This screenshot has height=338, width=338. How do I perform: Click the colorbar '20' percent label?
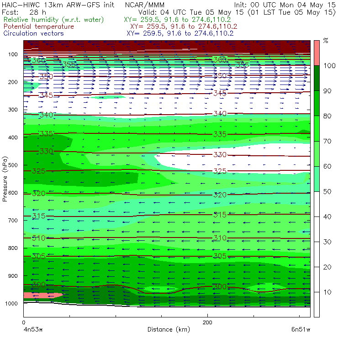click(x=327, y=267)
